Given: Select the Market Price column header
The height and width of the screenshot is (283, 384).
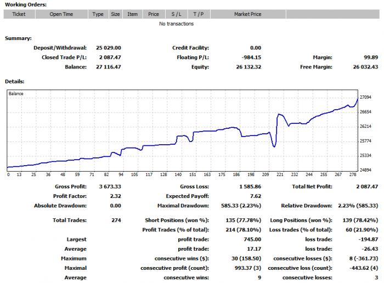Looking at the screenshot, I should (x=248, y=14).
